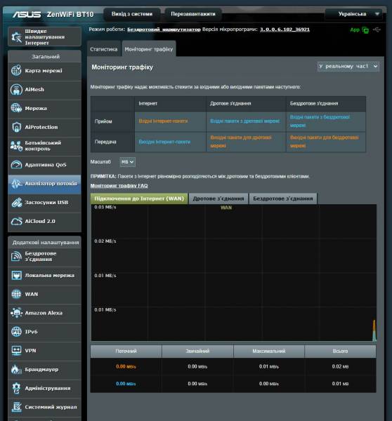Click the AiProtection shield icon
392x421 pixels.
[x=16, y=127]
